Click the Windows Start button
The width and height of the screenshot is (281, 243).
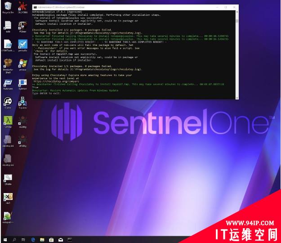pyautogui.click(x=5, y=239)
